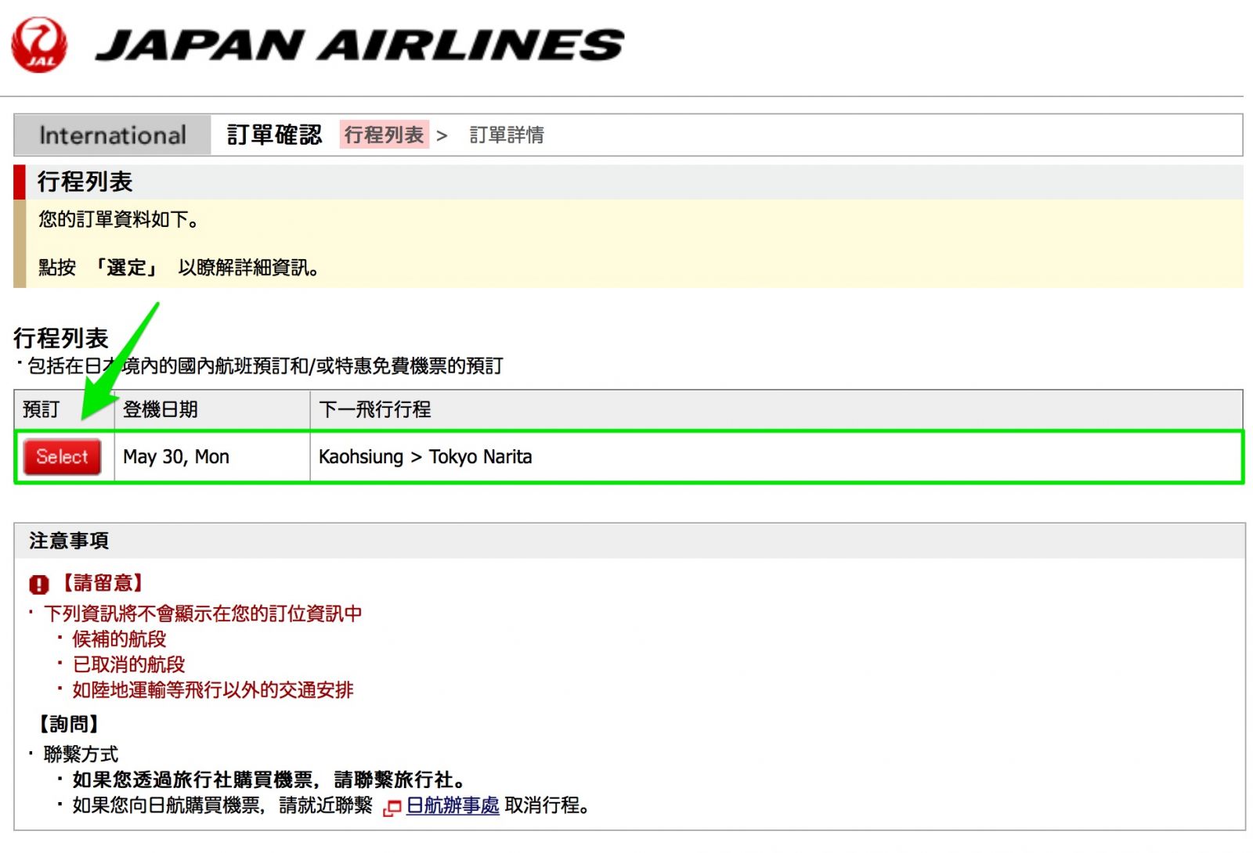
Task: Click the 訂單確認 heading text
Action: click(x=274, y=135)
